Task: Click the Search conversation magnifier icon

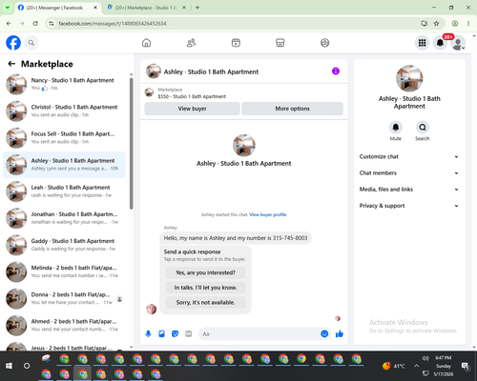Action: tap(423, 128)
